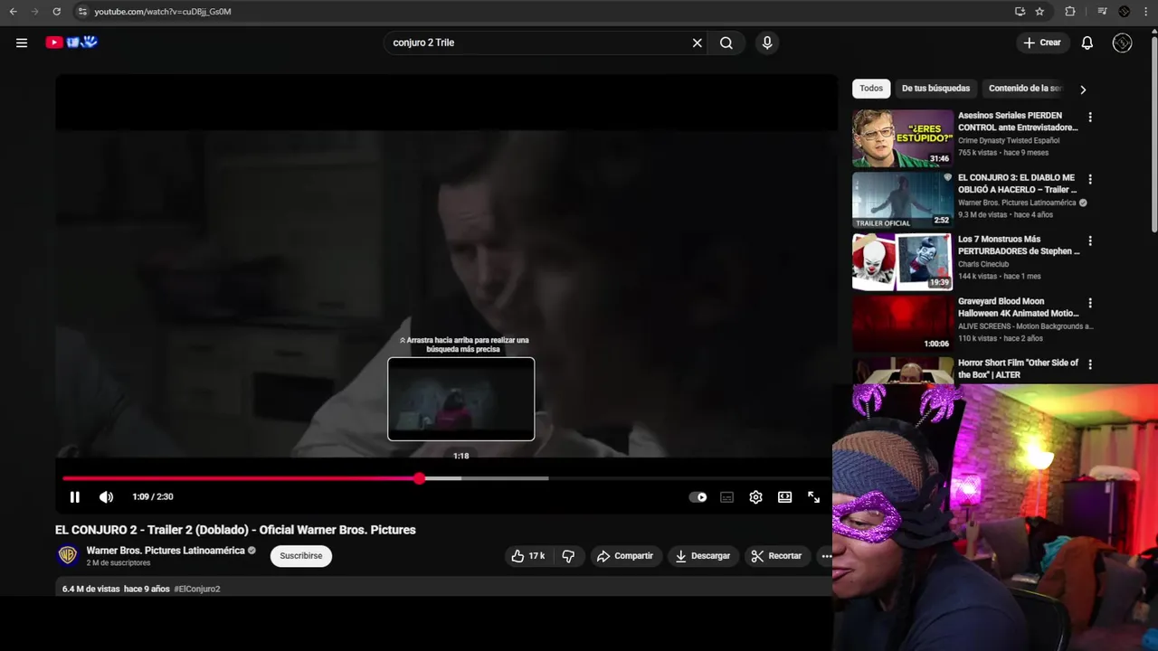
Task: Download with the Descargar button
Action: pos(703,556)
